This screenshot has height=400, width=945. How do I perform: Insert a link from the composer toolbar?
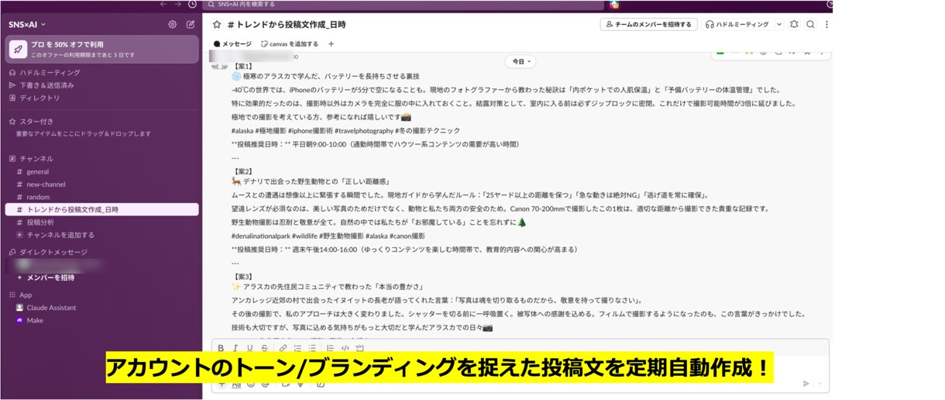pos(283,348)
